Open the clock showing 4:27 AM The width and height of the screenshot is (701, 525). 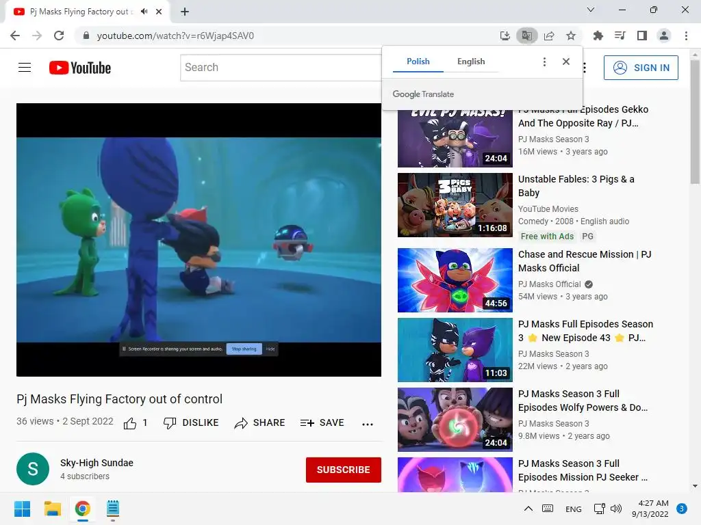650,509
